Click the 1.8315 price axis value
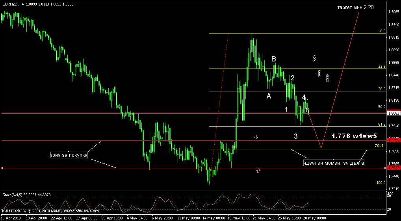The width and height of the screenshot is (401, 221). coord(394,88)
